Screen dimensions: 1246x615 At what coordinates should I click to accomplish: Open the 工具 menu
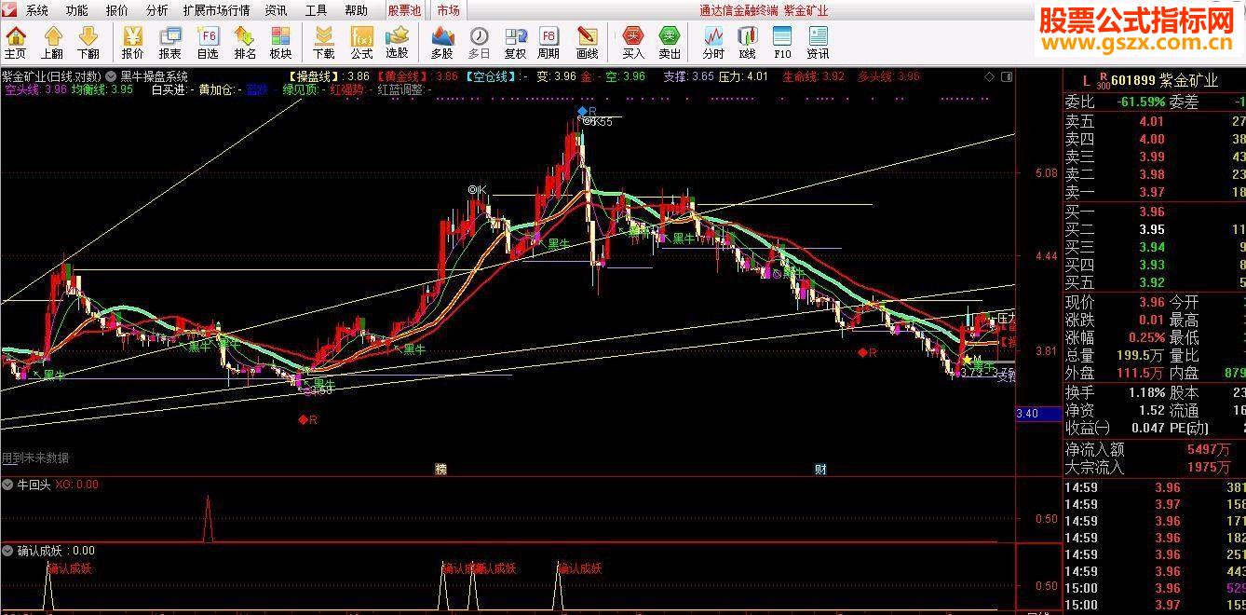point(317,10)
